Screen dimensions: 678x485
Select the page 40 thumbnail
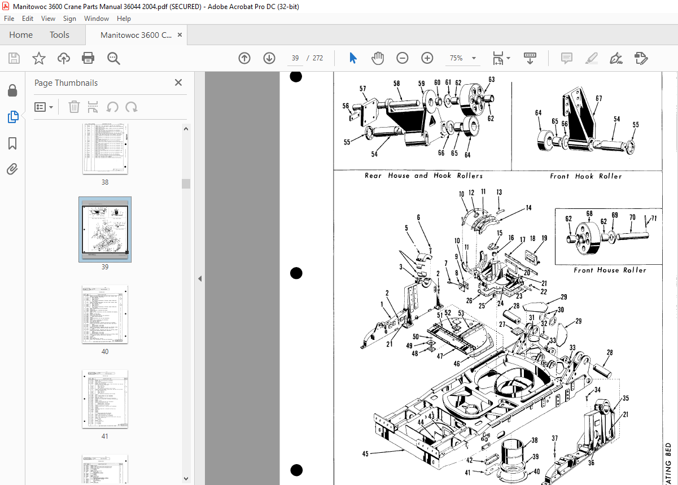point(105,314)
